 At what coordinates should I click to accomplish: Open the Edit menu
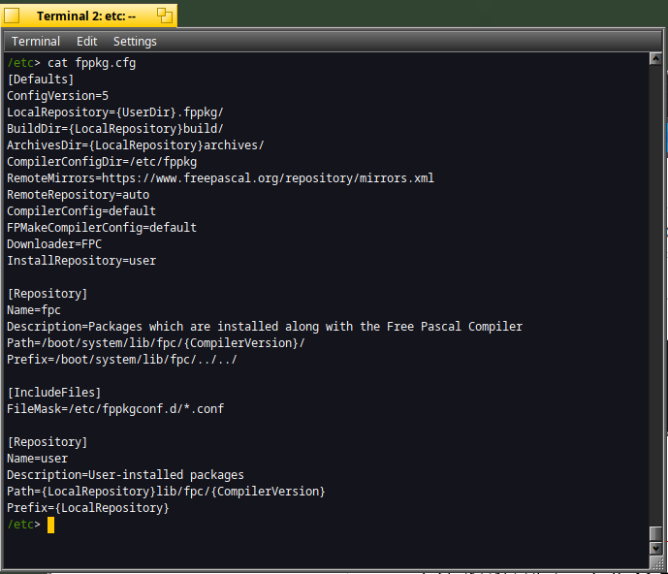point(87,42)
